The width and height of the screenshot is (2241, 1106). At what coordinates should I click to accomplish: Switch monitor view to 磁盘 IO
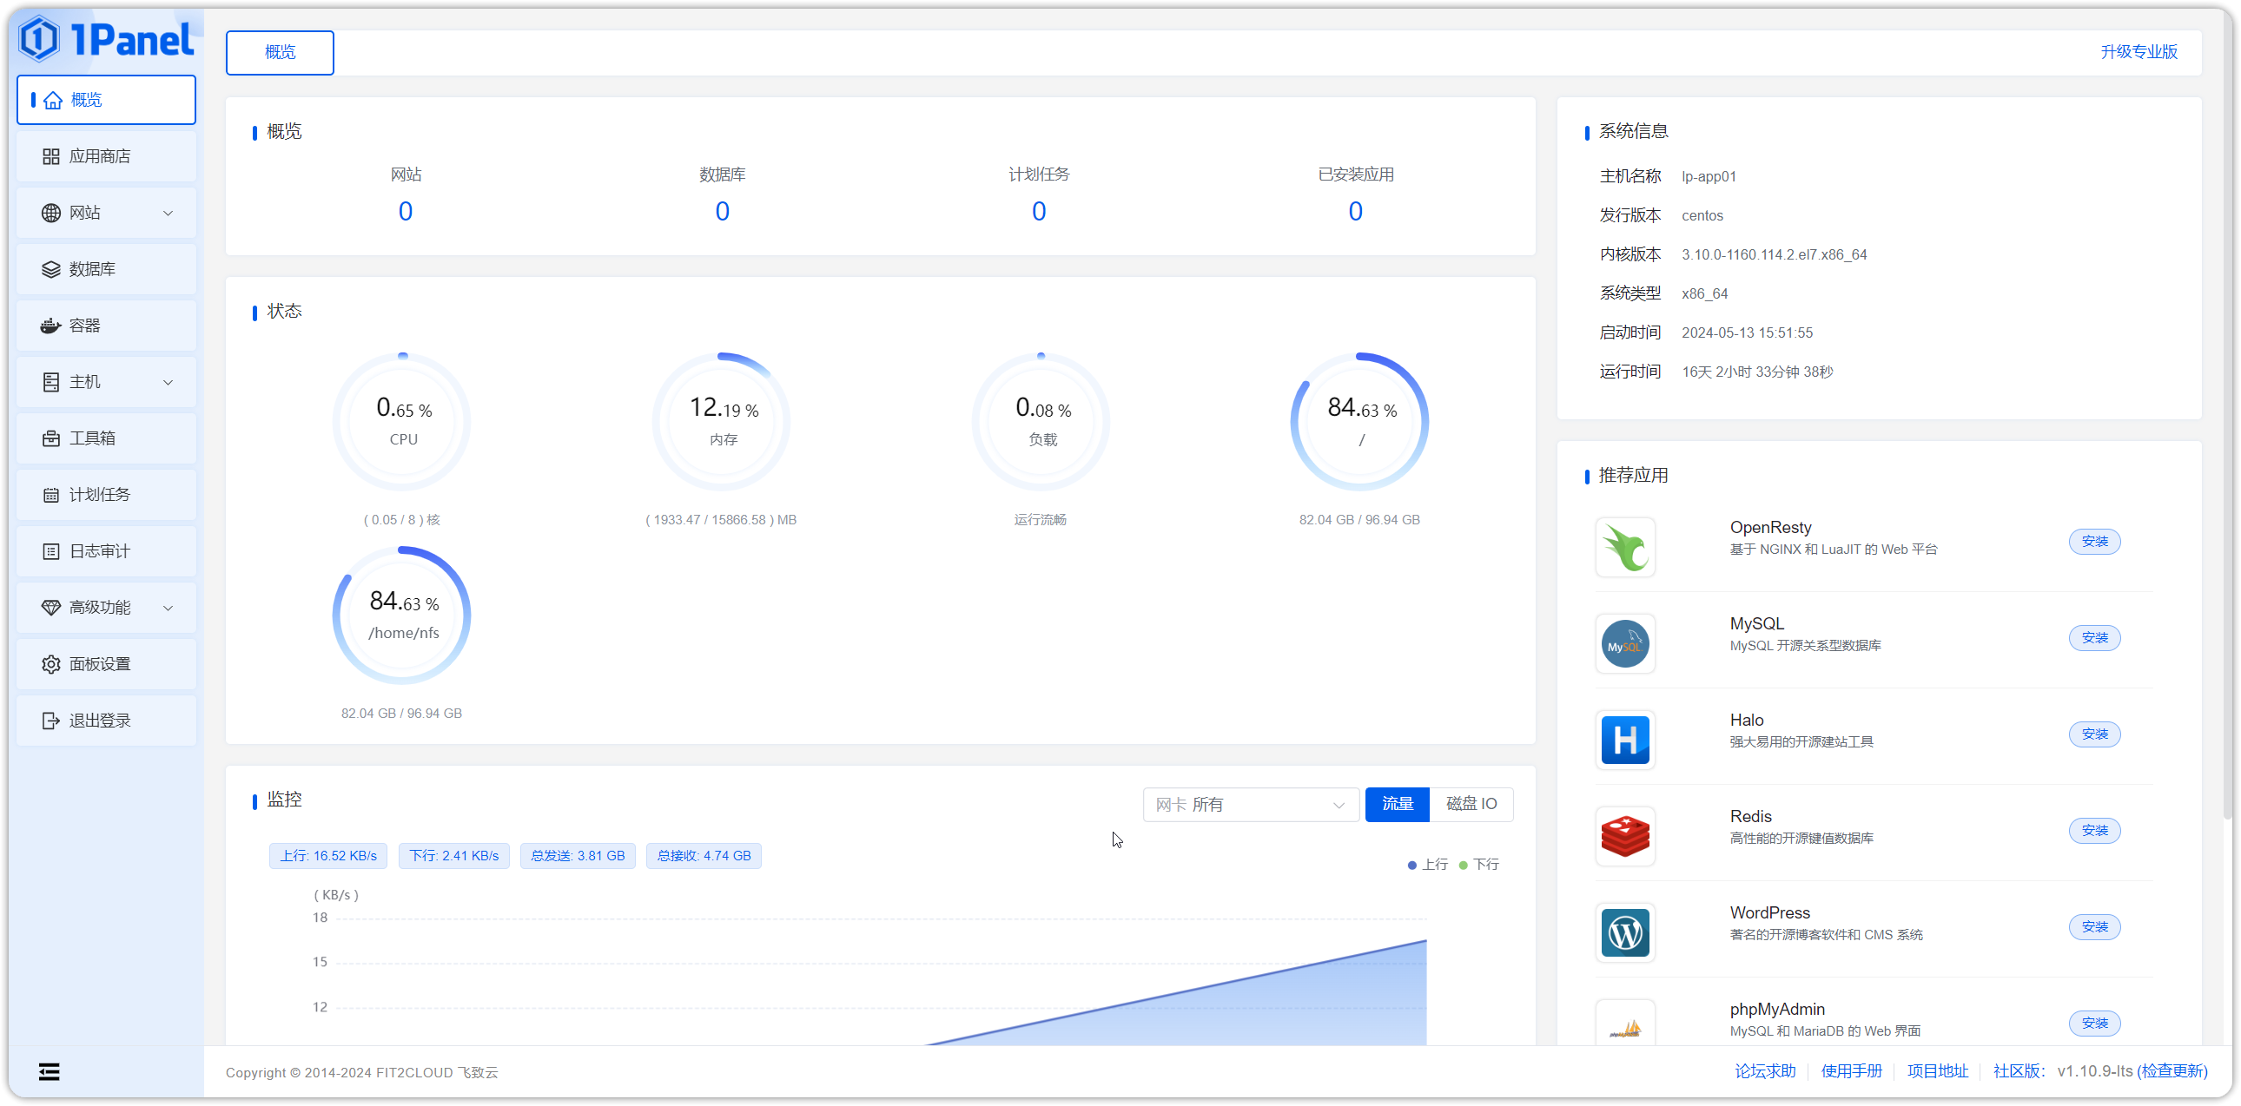pos(1471,804)
